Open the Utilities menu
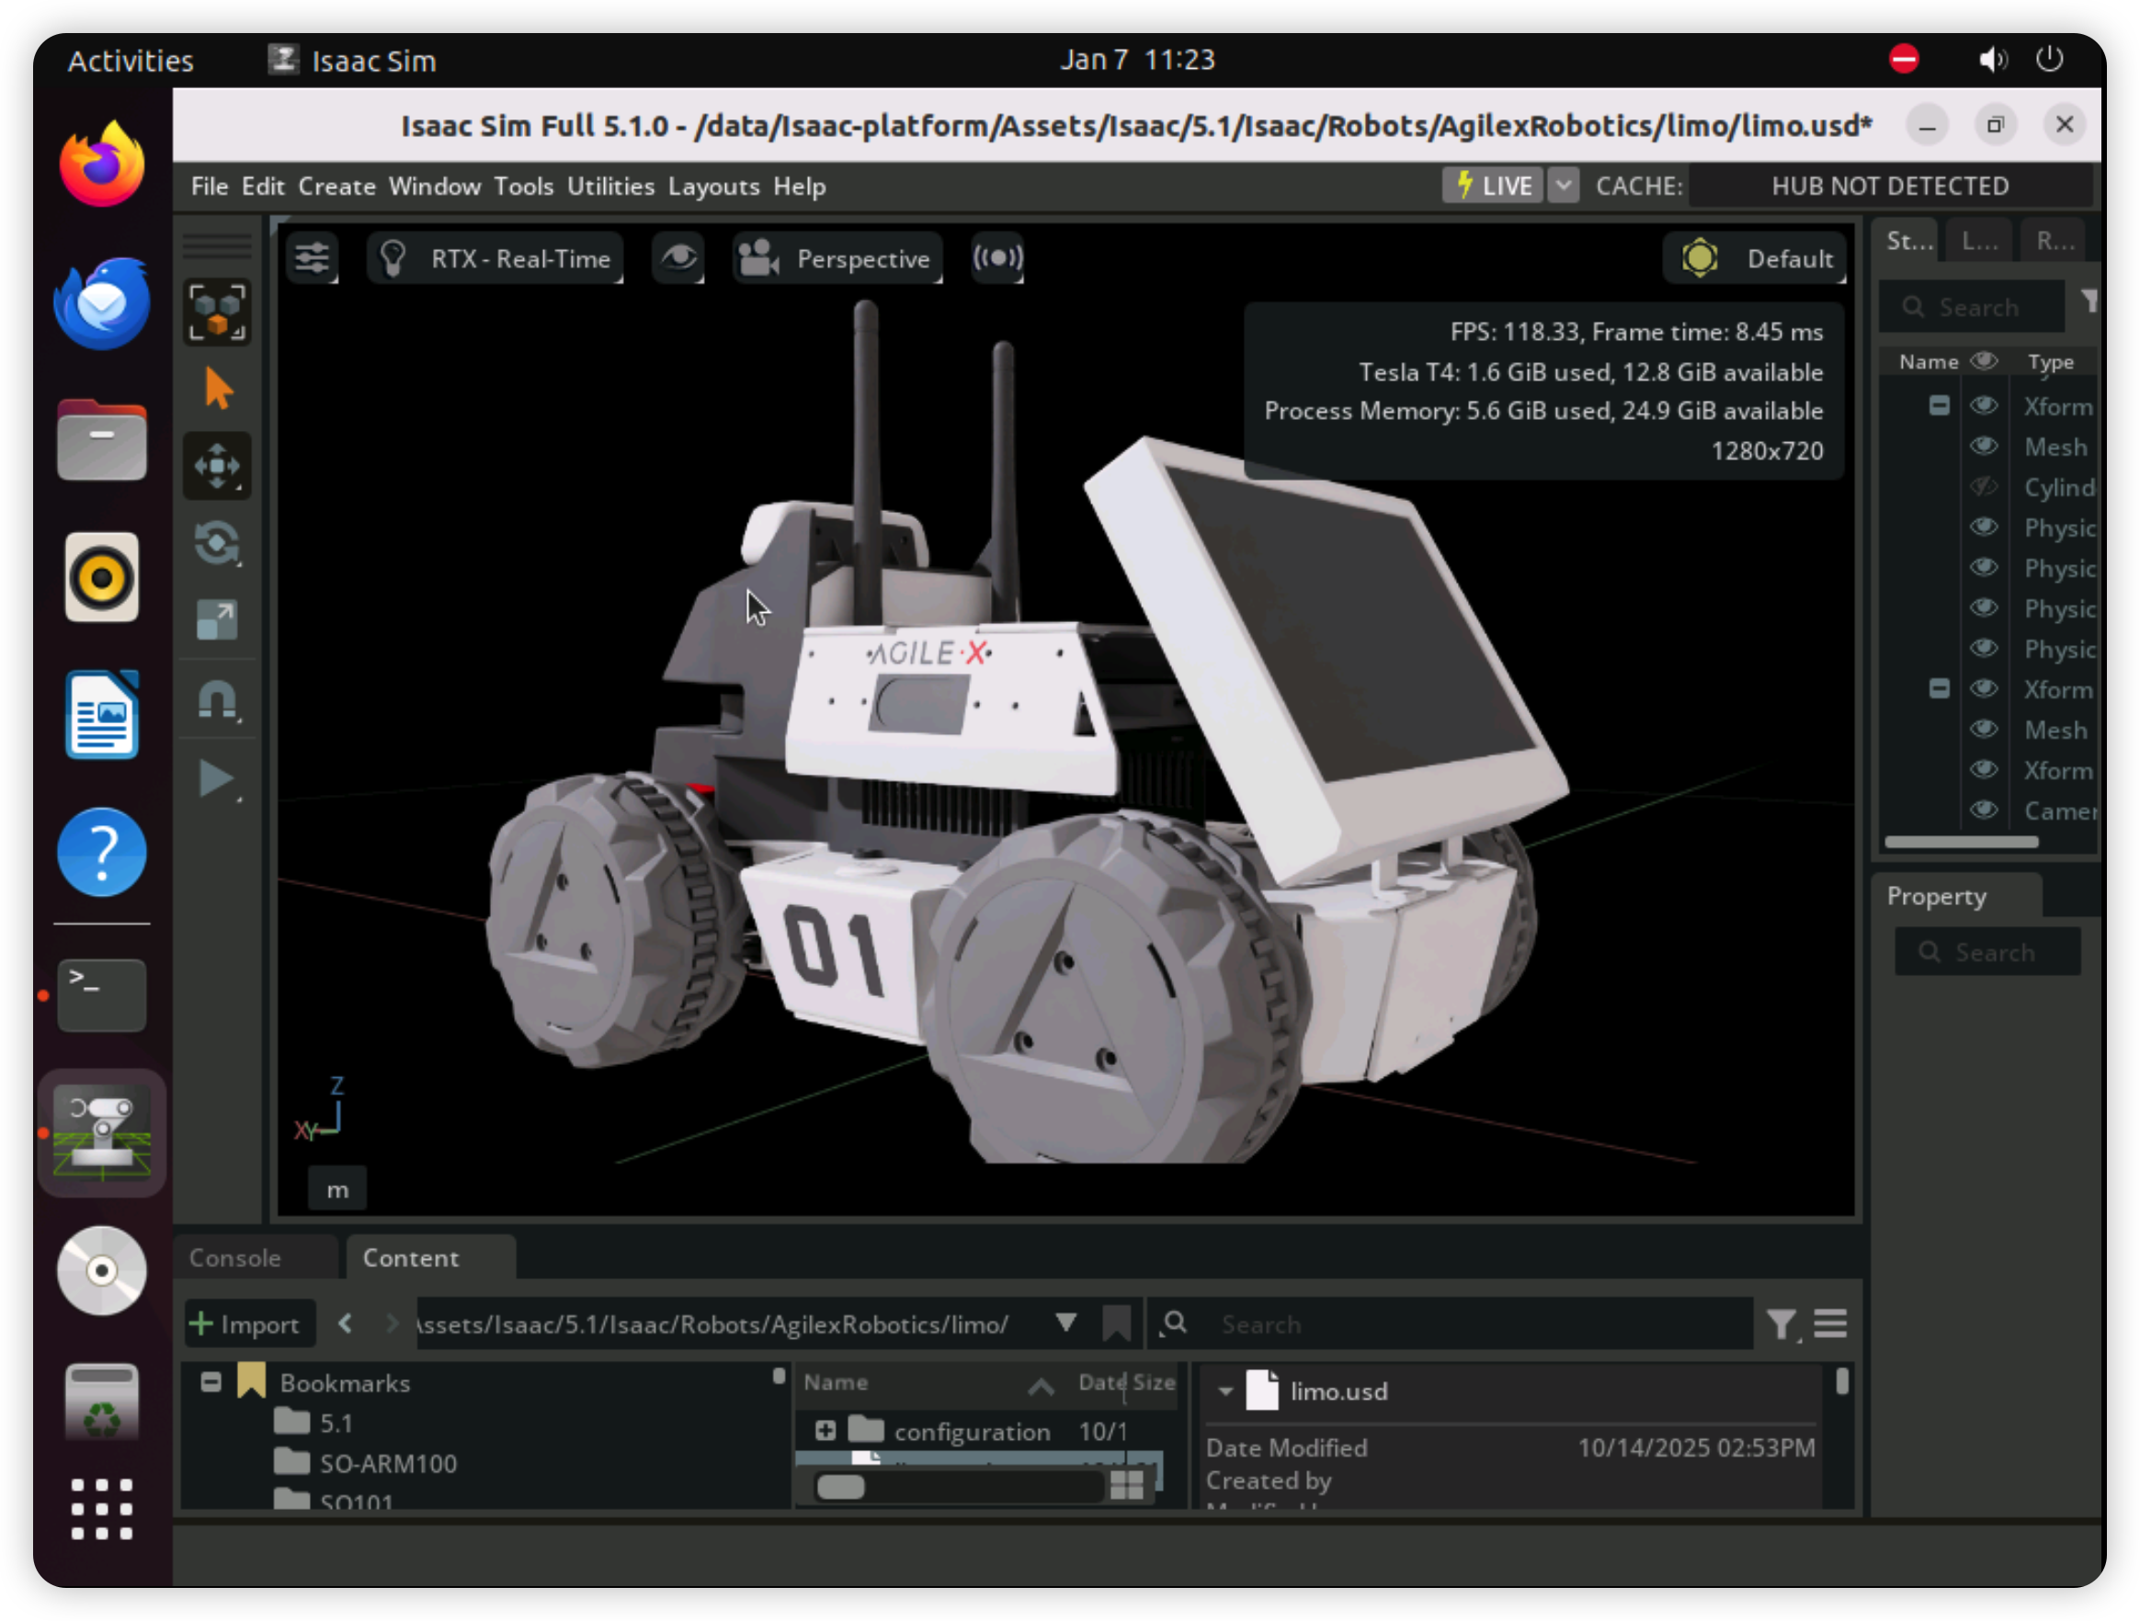2140x1621 pixels. 609,187
